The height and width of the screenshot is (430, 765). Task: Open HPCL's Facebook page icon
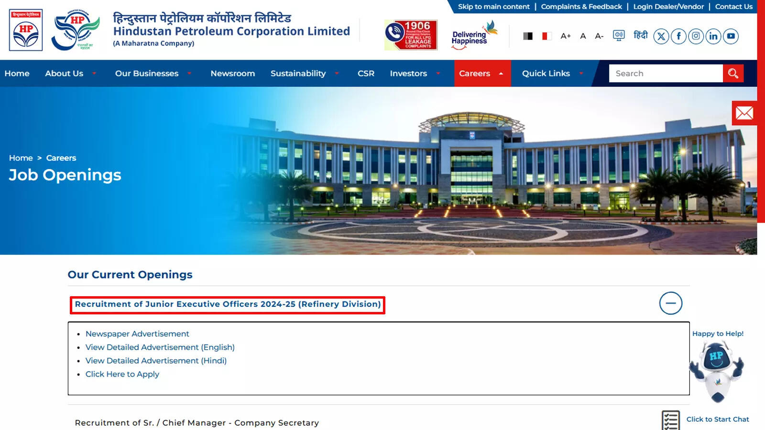(678, 35)
